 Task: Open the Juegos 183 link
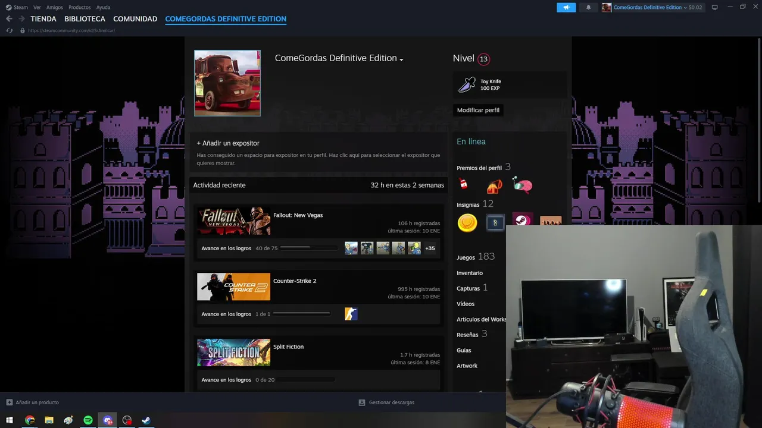point(476,257)
